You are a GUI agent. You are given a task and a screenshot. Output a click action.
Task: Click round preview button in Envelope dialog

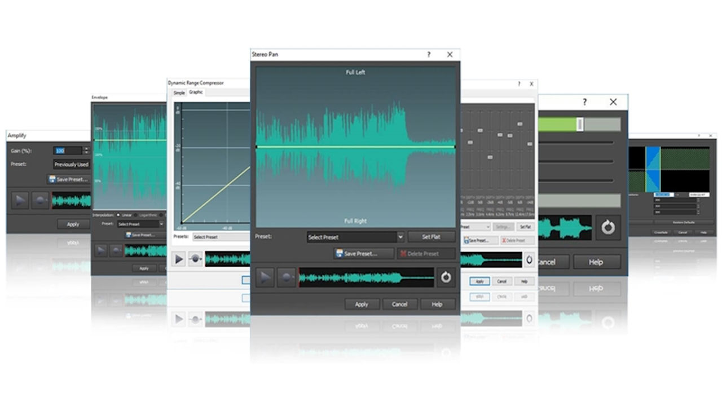[115, 251]
